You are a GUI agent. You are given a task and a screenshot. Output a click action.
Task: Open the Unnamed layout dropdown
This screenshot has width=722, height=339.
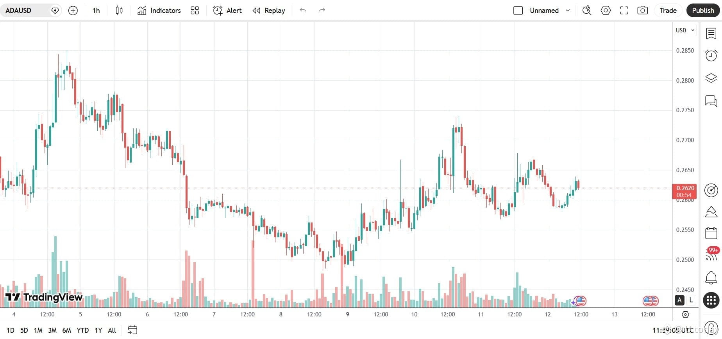(x=549, y=11)
